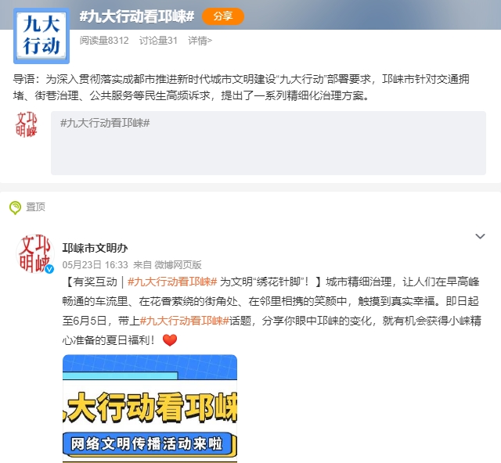Open the 05月23日 16:33 timestamp link
The height and width of the screenshot is (463, 501).
click(96, 264)
